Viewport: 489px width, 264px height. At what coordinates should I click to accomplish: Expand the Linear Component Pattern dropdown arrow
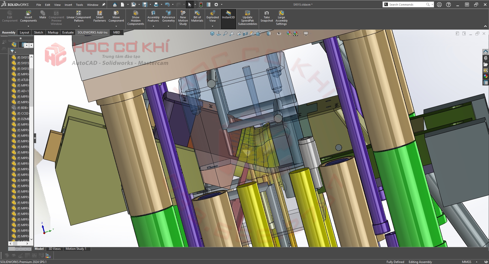(x=79, y=26)
